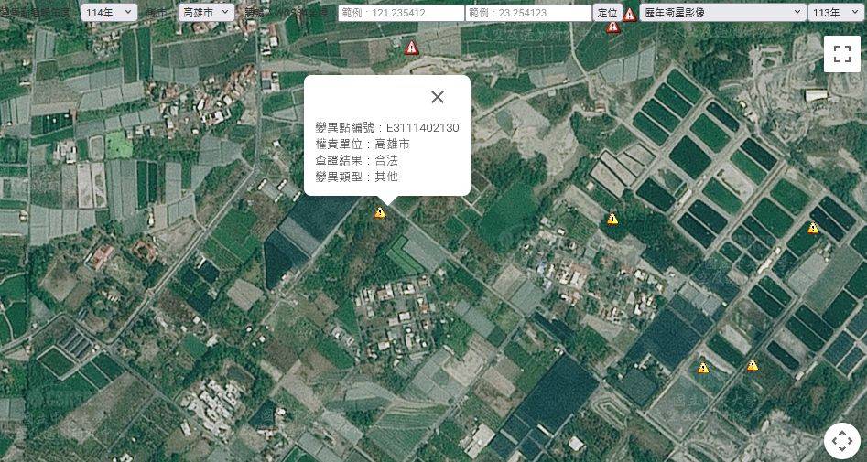Click yellow warning marker beneath the popup tip

pos(380,212)
